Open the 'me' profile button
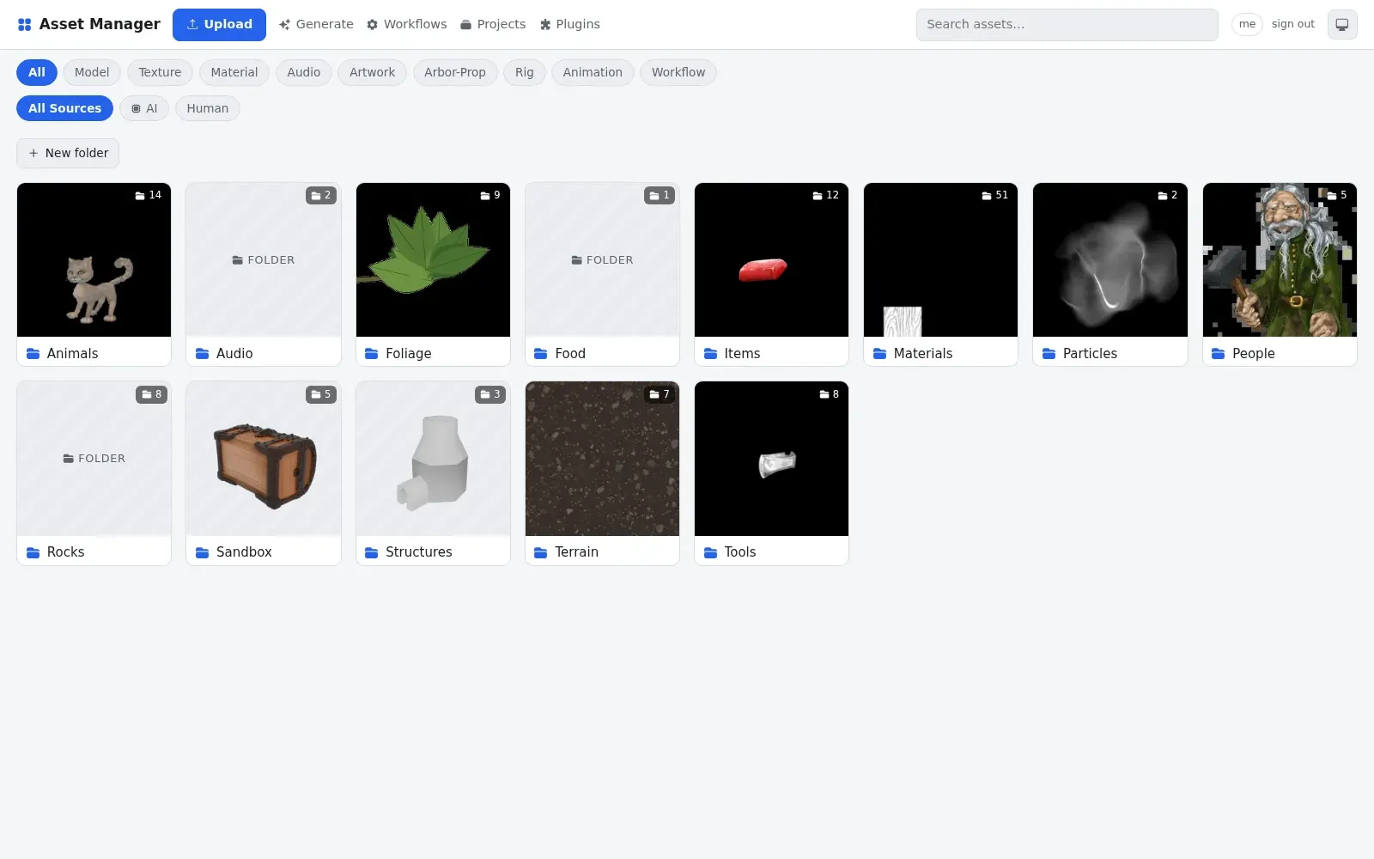This screenshot has height=859, width=1374. (1247, 24)
